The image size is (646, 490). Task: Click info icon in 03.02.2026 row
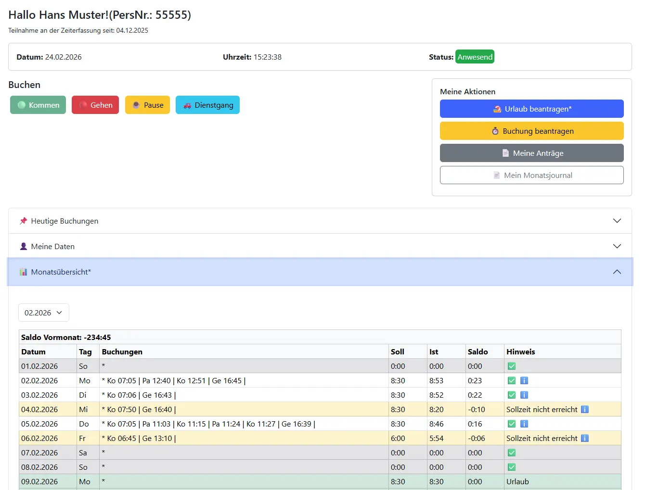coord(524,395)
